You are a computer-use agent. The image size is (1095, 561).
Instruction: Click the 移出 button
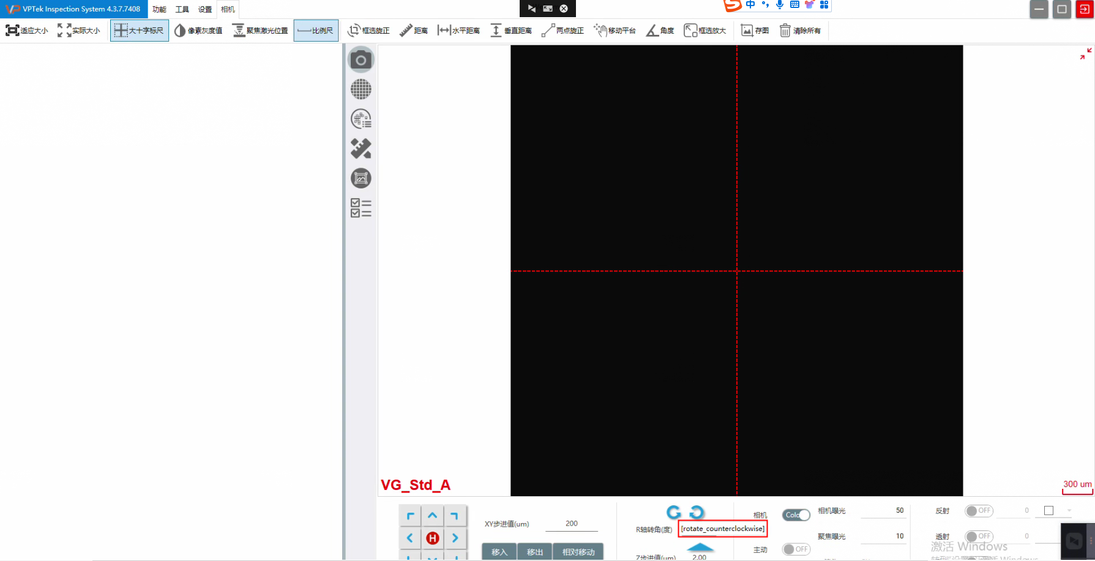[535, 552]
